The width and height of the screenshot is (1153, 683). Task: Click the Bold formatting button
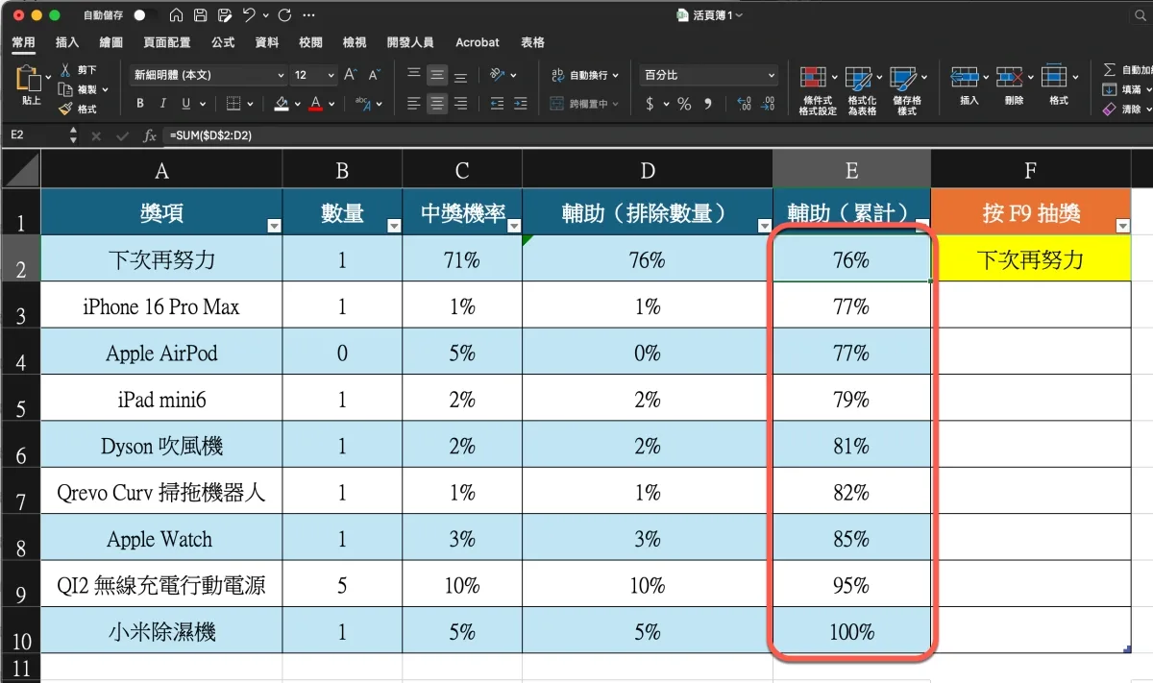pyautogui.click(x=140, y=104)
